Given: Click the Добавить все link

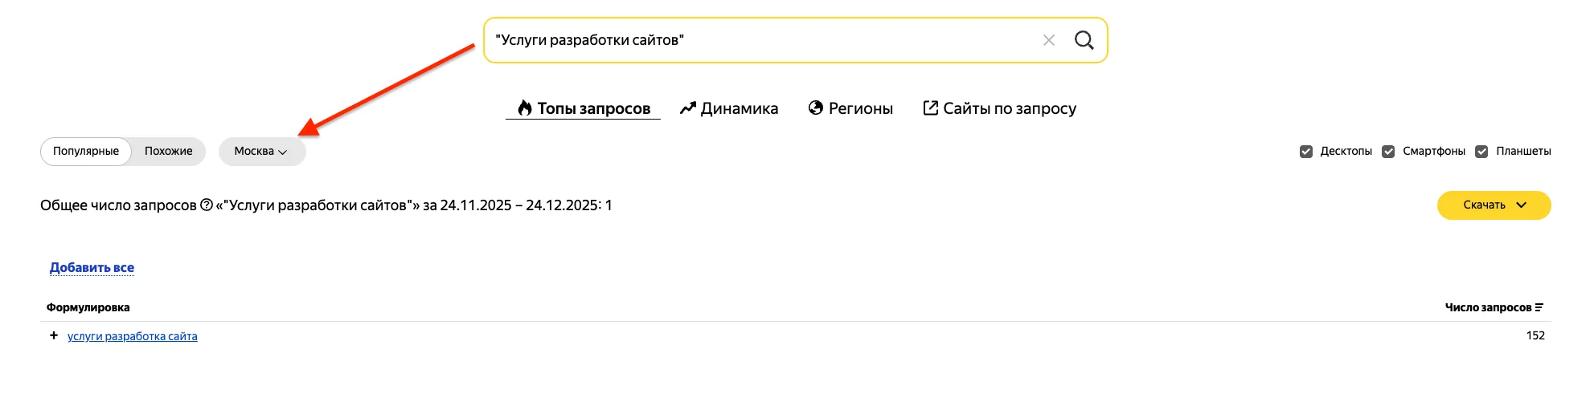Looking at the screenshot, I should [x=92, y=268].
